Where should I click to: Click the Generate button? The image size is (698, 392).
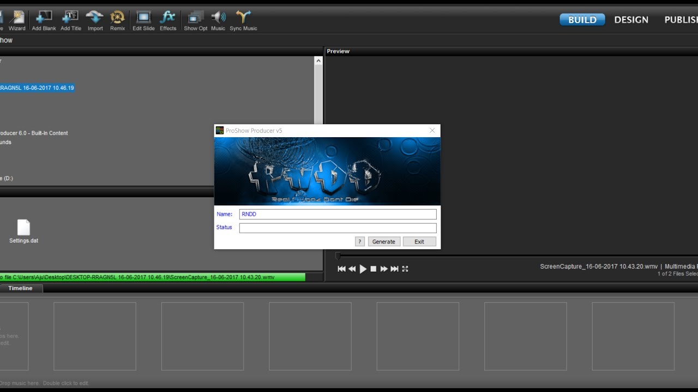(384, 242)
